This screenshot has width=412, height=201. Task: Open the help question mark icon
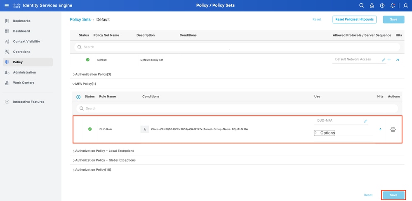tap(382, 5)
